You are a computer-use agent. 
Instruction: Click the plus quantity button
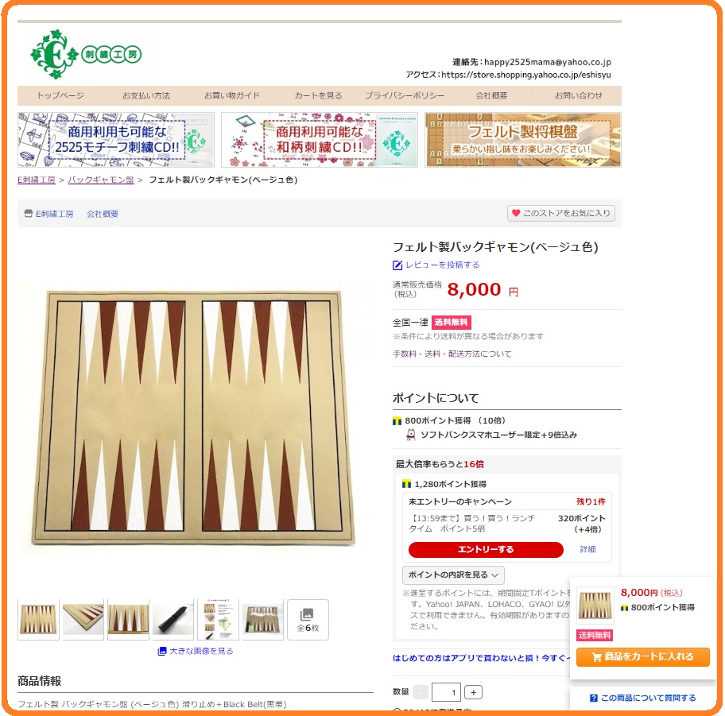tap(473, 692)
